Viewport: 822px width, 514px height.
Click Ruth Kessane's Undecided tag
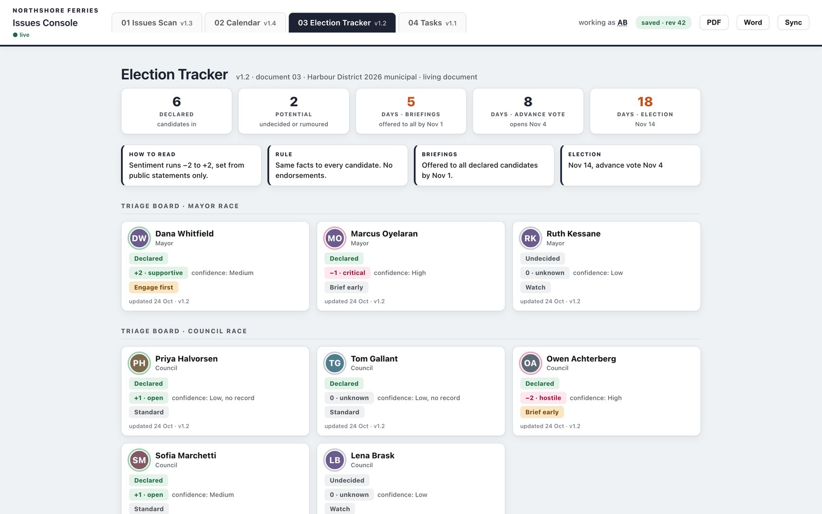(x=543, y=259)
